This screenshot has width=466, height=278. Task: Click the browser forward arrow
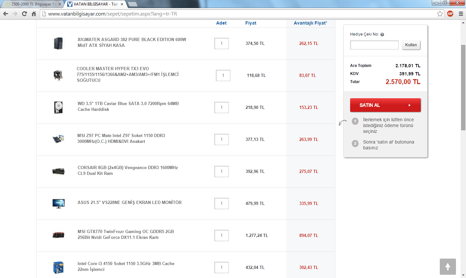point(15,14)
